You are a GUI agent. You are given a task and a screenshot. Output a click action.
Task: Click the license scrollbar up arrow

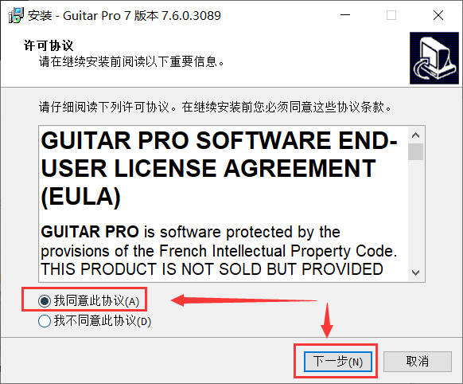[x=415, y=135]
